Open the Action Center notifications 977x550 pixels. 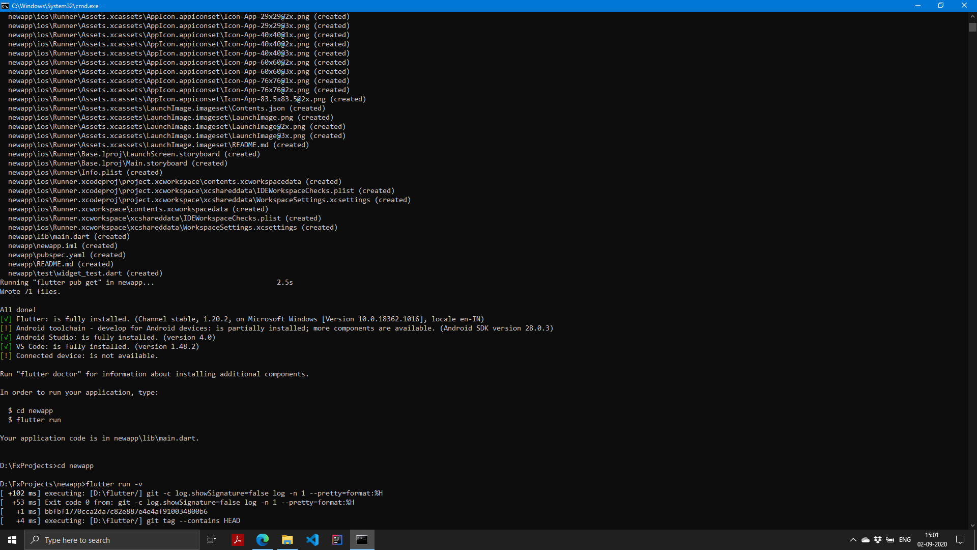pos(961,540)
